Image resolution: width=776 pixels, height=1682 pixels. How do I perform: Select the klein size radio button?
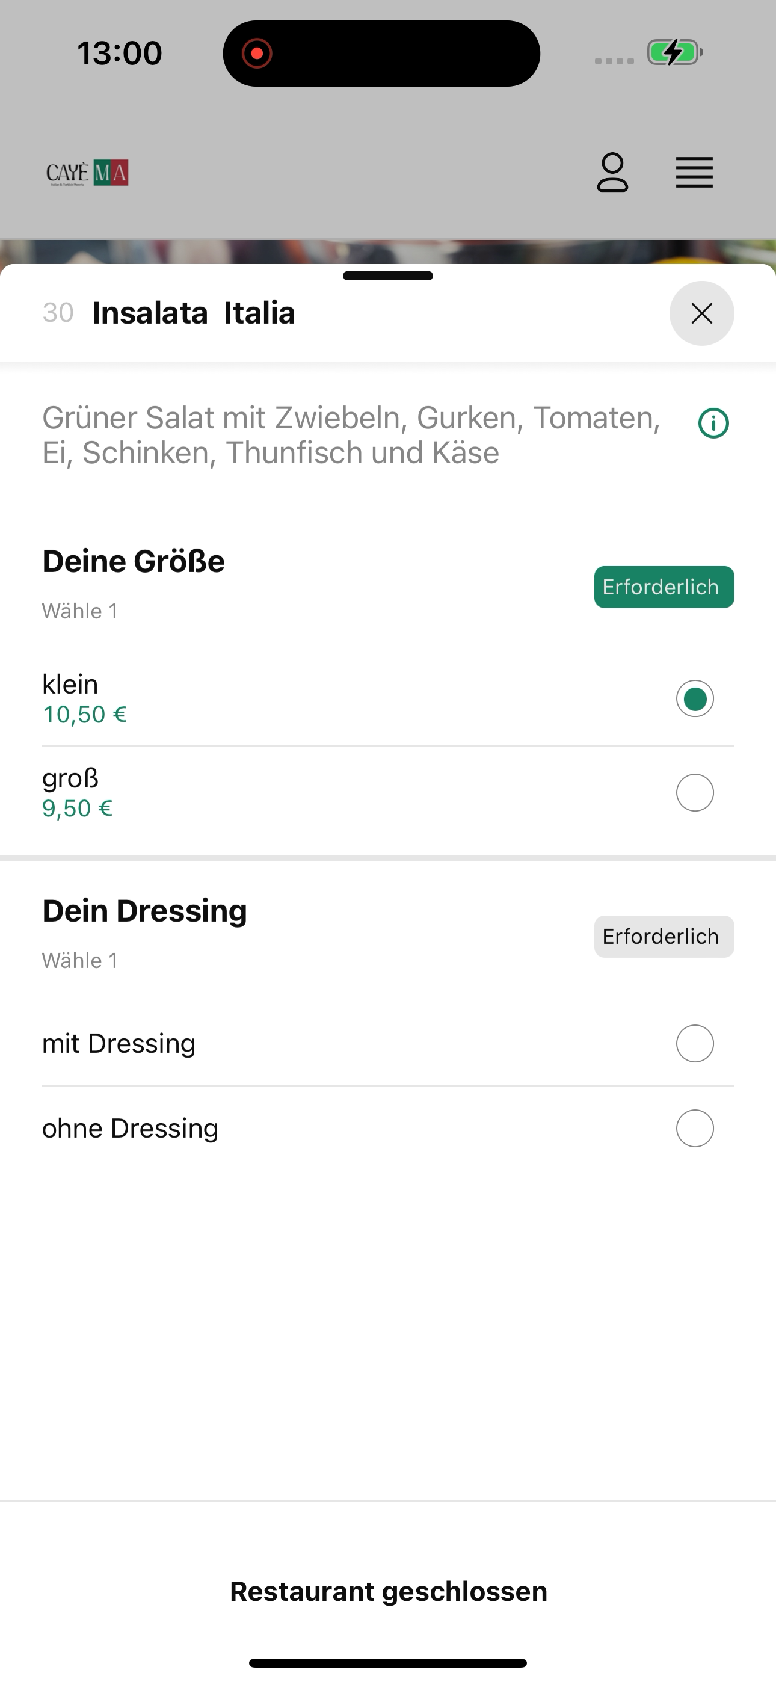point(694,698)
